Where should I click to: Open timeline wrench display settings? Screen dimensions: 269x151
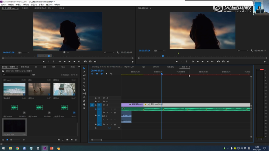tap(111, 74)
